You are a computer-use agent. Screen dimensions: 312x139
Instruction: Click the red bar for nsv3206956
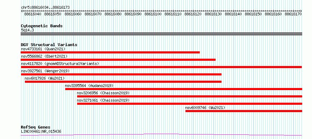click(x=190, y=96)
